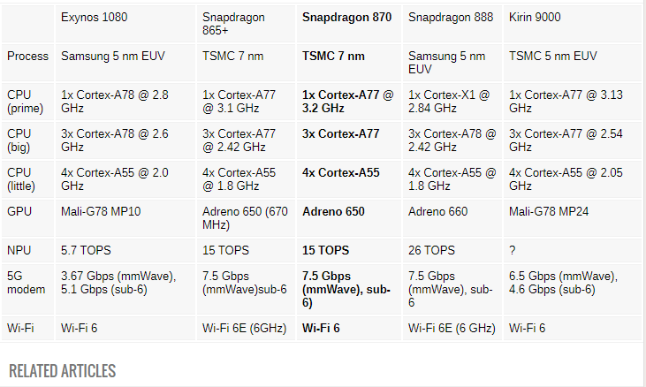Click the Wi-Fi row label
646x387 pixels.
(22, 328)
